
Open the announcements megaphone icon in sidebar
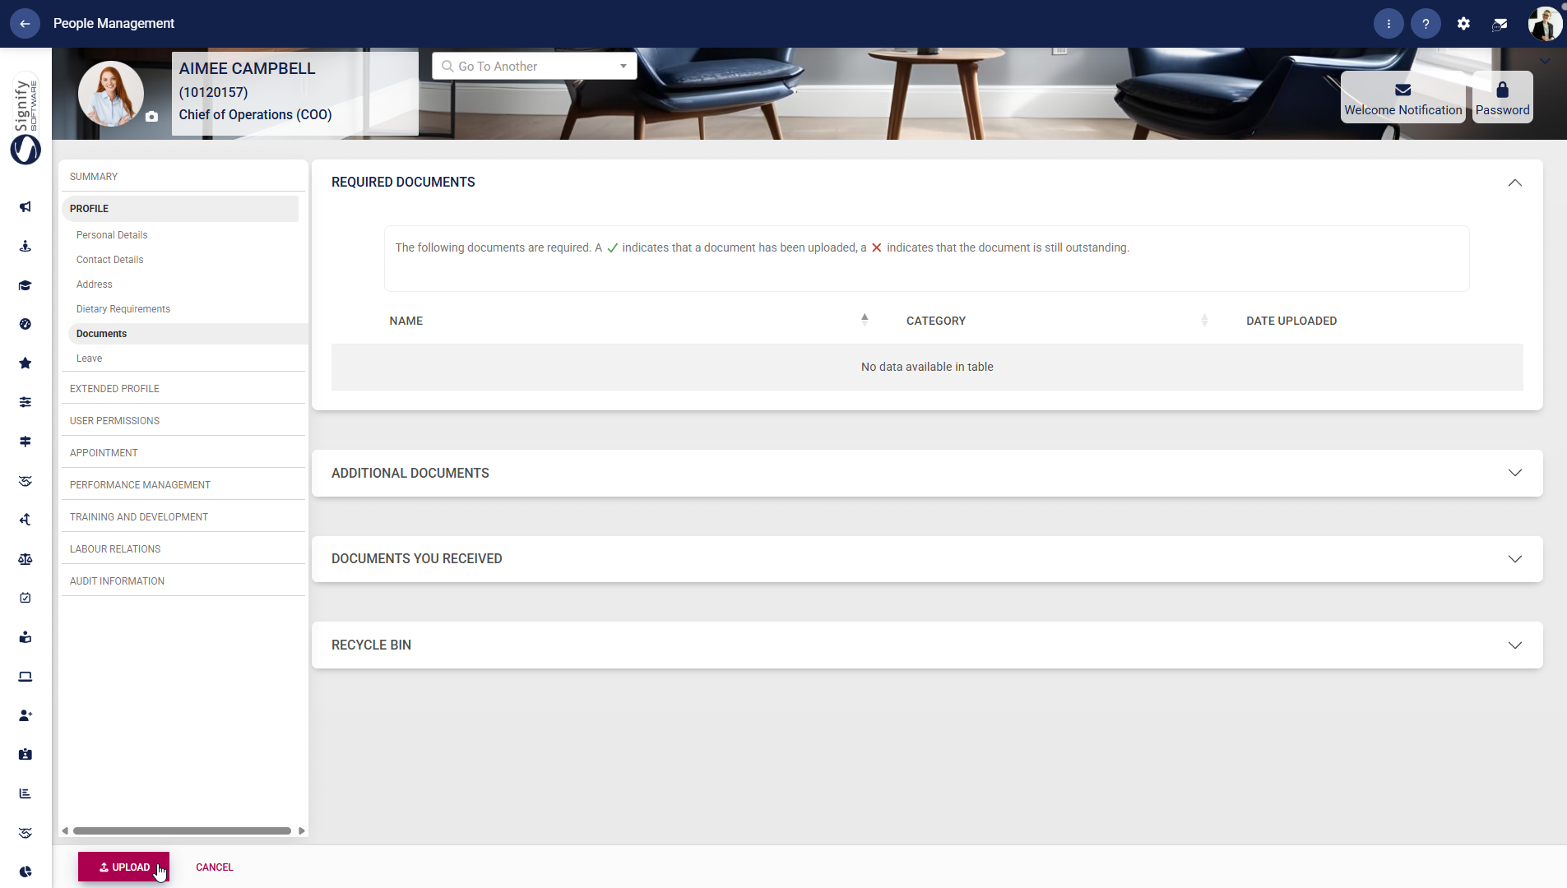(25, 207)
